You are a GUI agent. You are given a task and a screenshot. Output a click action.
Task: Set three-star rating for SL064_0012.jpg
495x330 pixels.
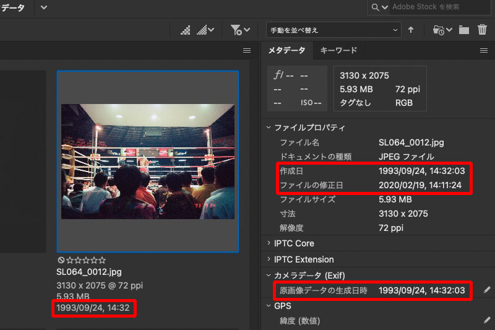coord(86,260)
